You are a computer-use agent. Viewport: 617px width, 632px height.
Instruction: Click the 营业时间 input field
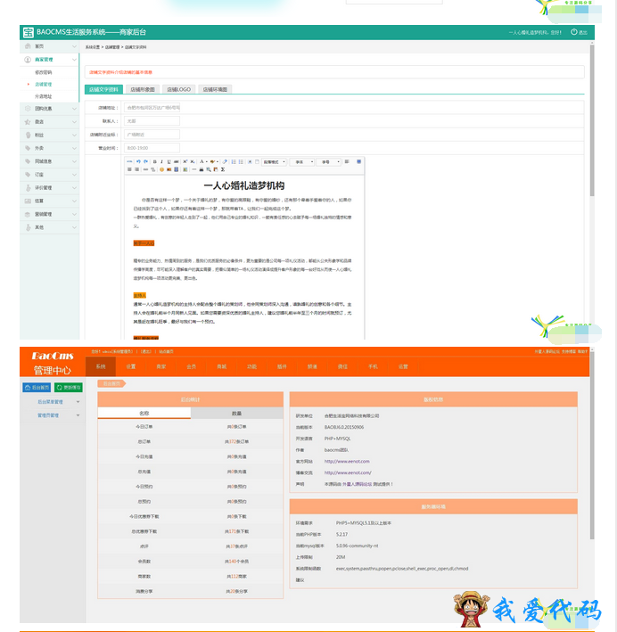(x=152, y=148)
